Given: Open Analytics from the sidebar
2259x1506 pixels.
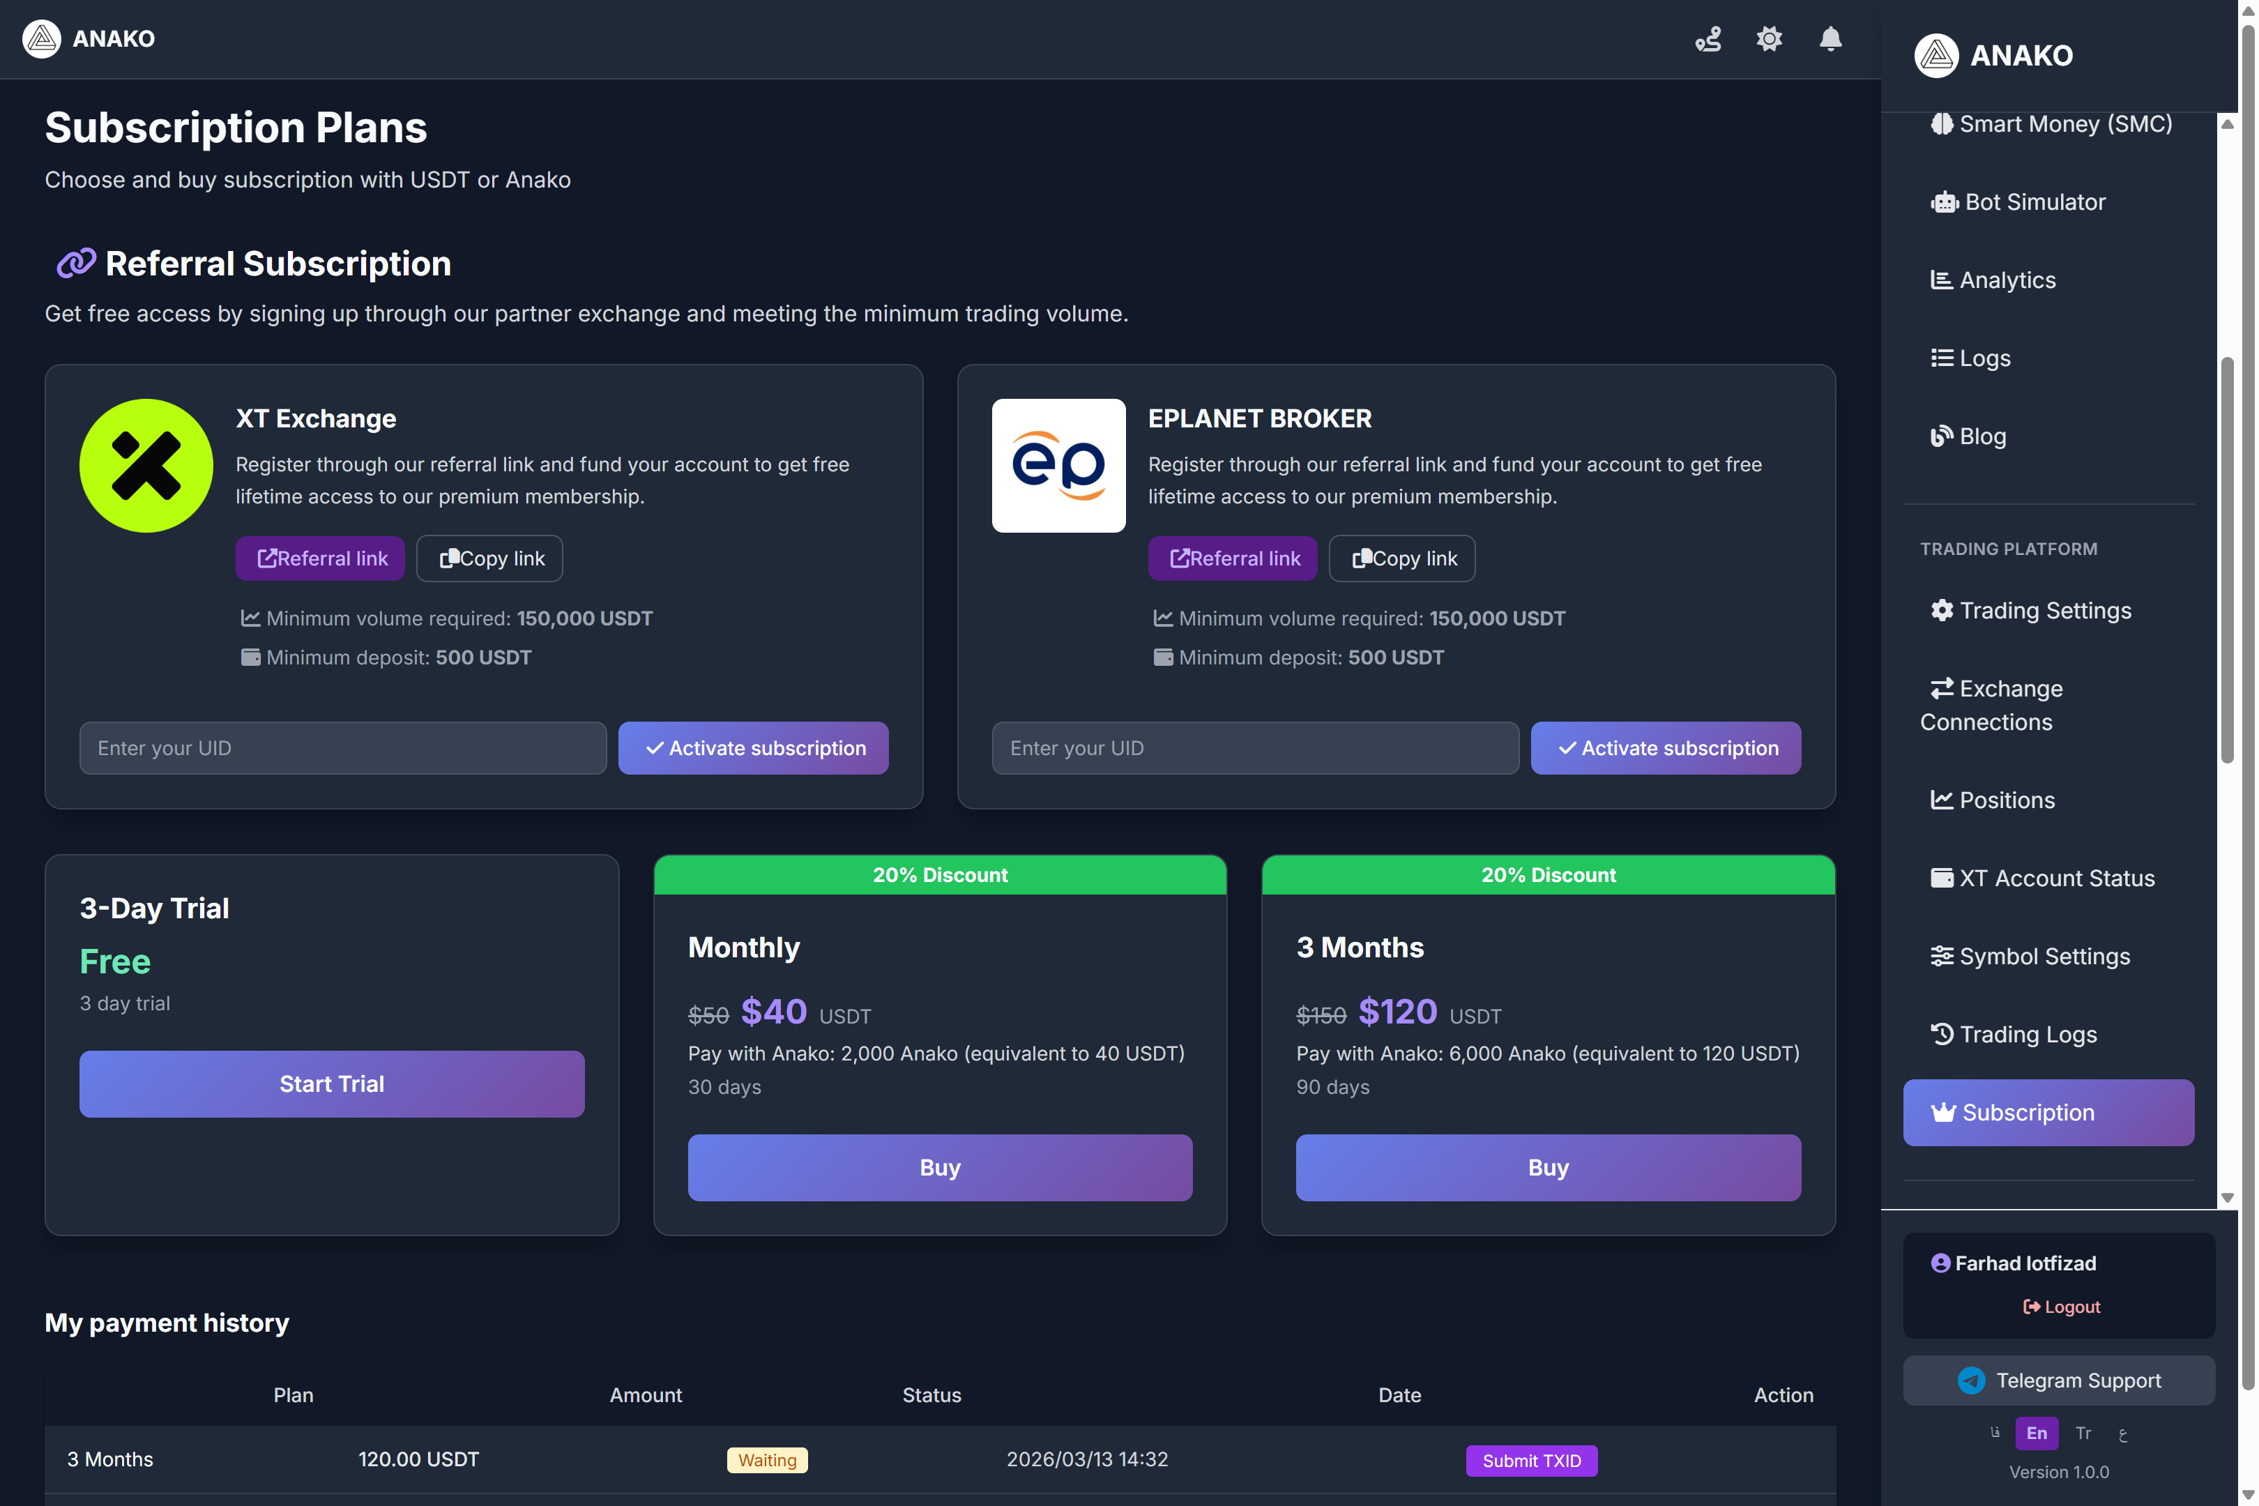Looking at the screenshot, I should point(2005,280).
